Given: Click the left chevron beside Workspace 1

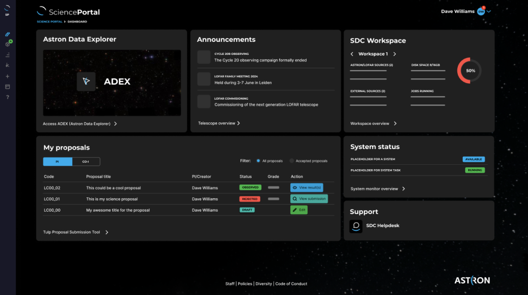Looking at the screenshot, I should (x=352, y=54).
